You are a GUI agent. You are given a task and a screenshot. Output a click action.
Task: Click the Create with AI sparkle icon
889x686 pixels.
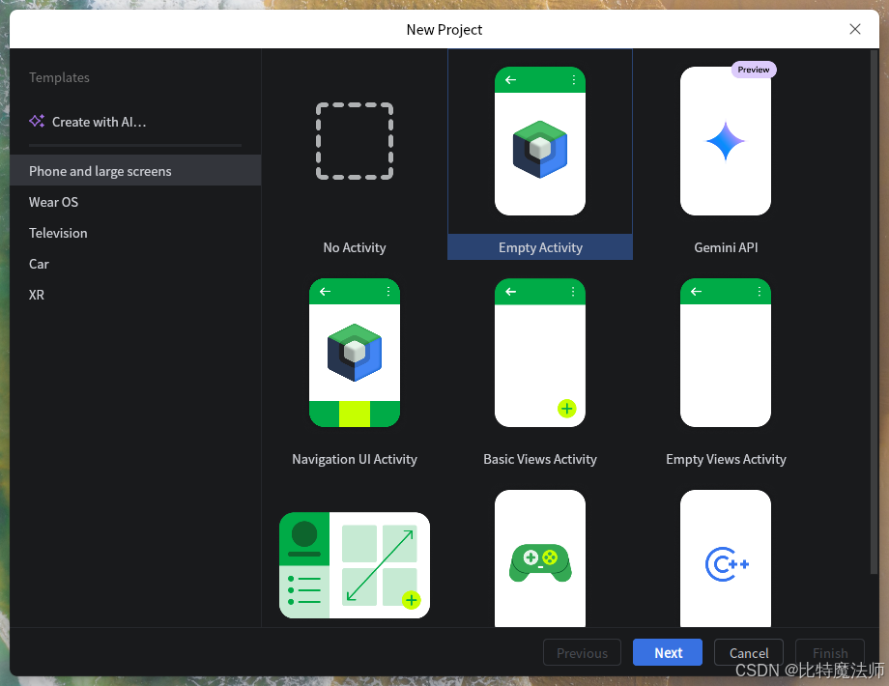point(37,122)
